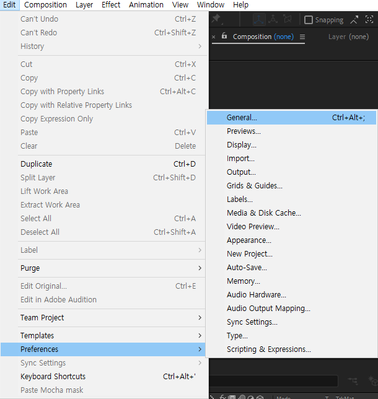Expand the Label submenu
Image resolution: width=378 pixels, height=399 pixels.
(103, 250)
